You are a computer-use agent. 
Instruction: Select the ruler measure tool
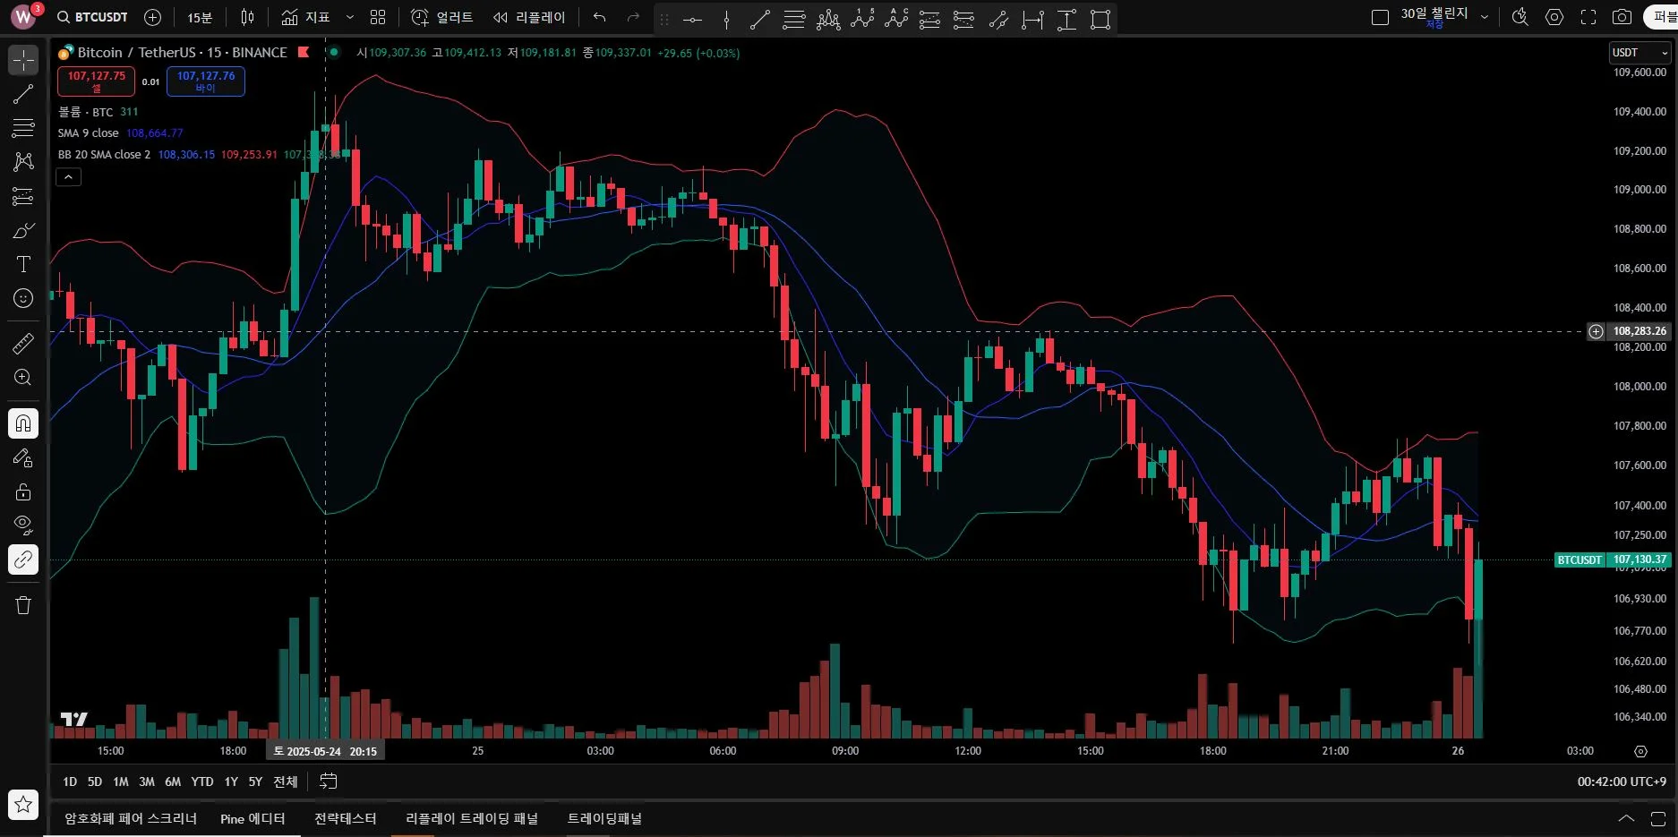tap(23, 343)
